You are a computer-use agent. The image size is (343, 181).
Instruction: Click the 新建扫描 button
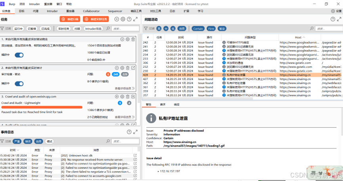click(70, 19)
